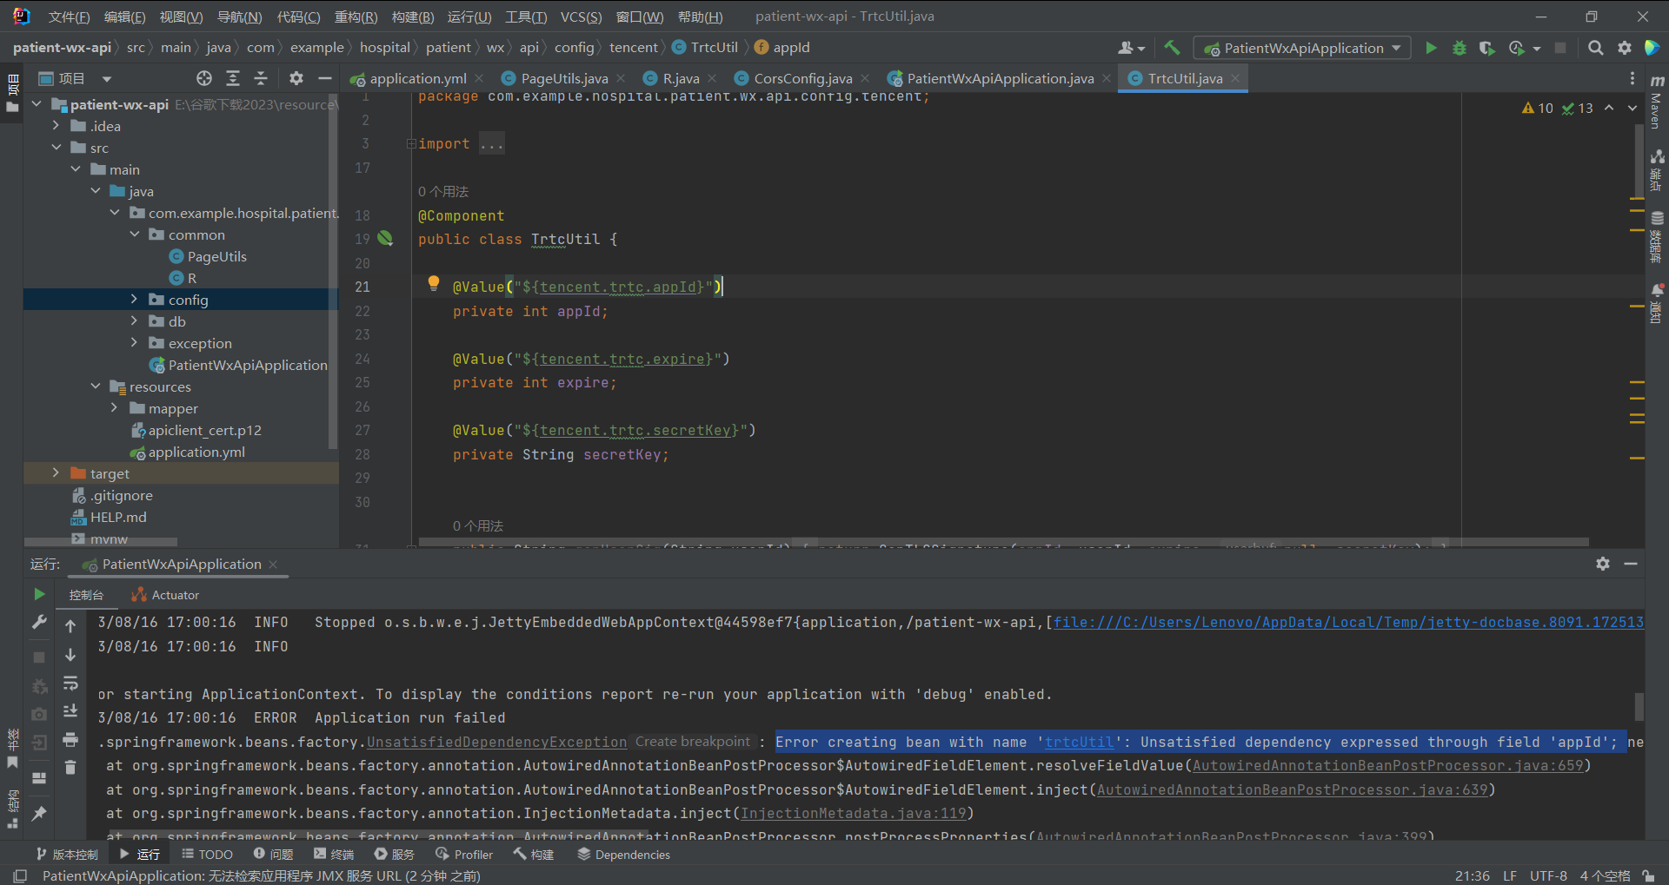Screen dimensions: 1669x885
Task: Switch to Actuator tab in run panel
Action: point(165,595)
